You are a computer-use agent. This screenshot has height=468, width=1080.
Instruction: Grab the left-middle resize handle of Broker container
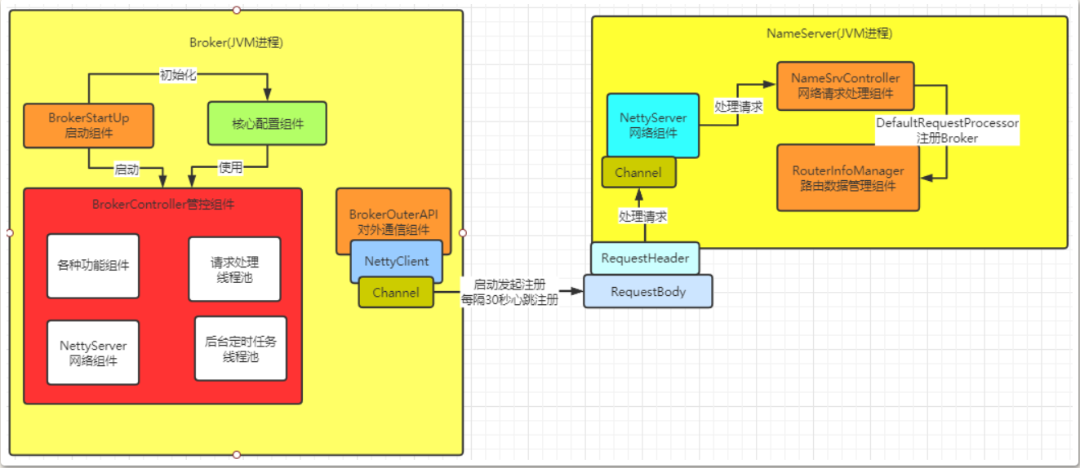tap(10, 232)
